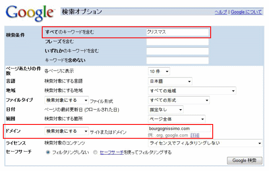Open the ヘルプ link

pyautogui.click(x=221, y=12)
